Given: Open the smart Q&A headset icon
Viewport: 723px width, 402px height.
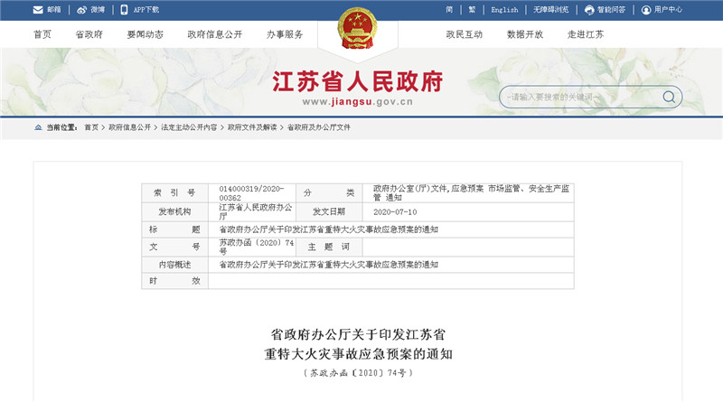Looking at the screenshot, I should (590, 10).
